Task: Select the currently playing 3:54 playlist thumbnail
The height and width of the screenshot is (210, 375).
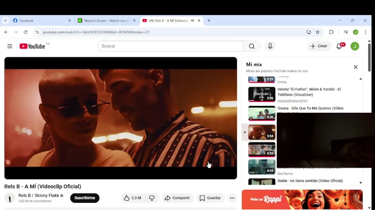Action: coord(262,132)
